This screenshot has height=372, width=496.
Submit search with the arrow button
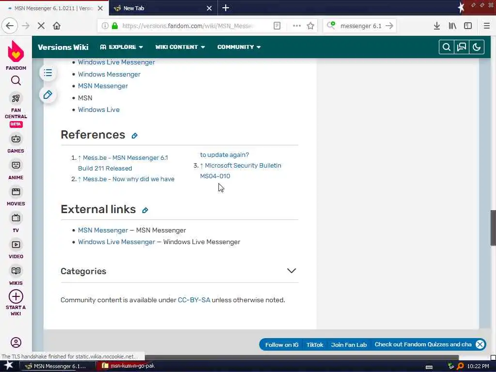tap(389, 26)
